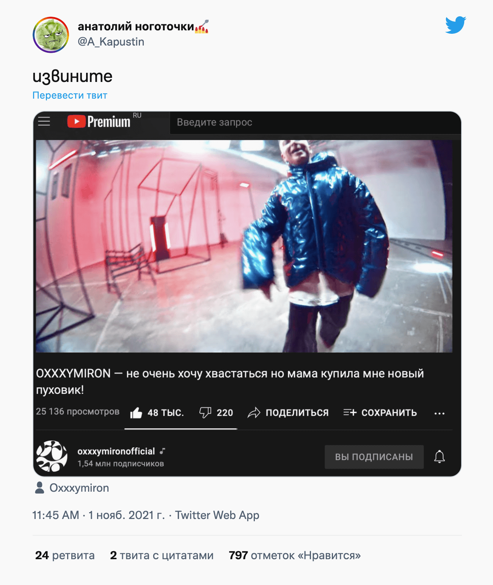Click the save-to-playlist icon

pos(350,412)
